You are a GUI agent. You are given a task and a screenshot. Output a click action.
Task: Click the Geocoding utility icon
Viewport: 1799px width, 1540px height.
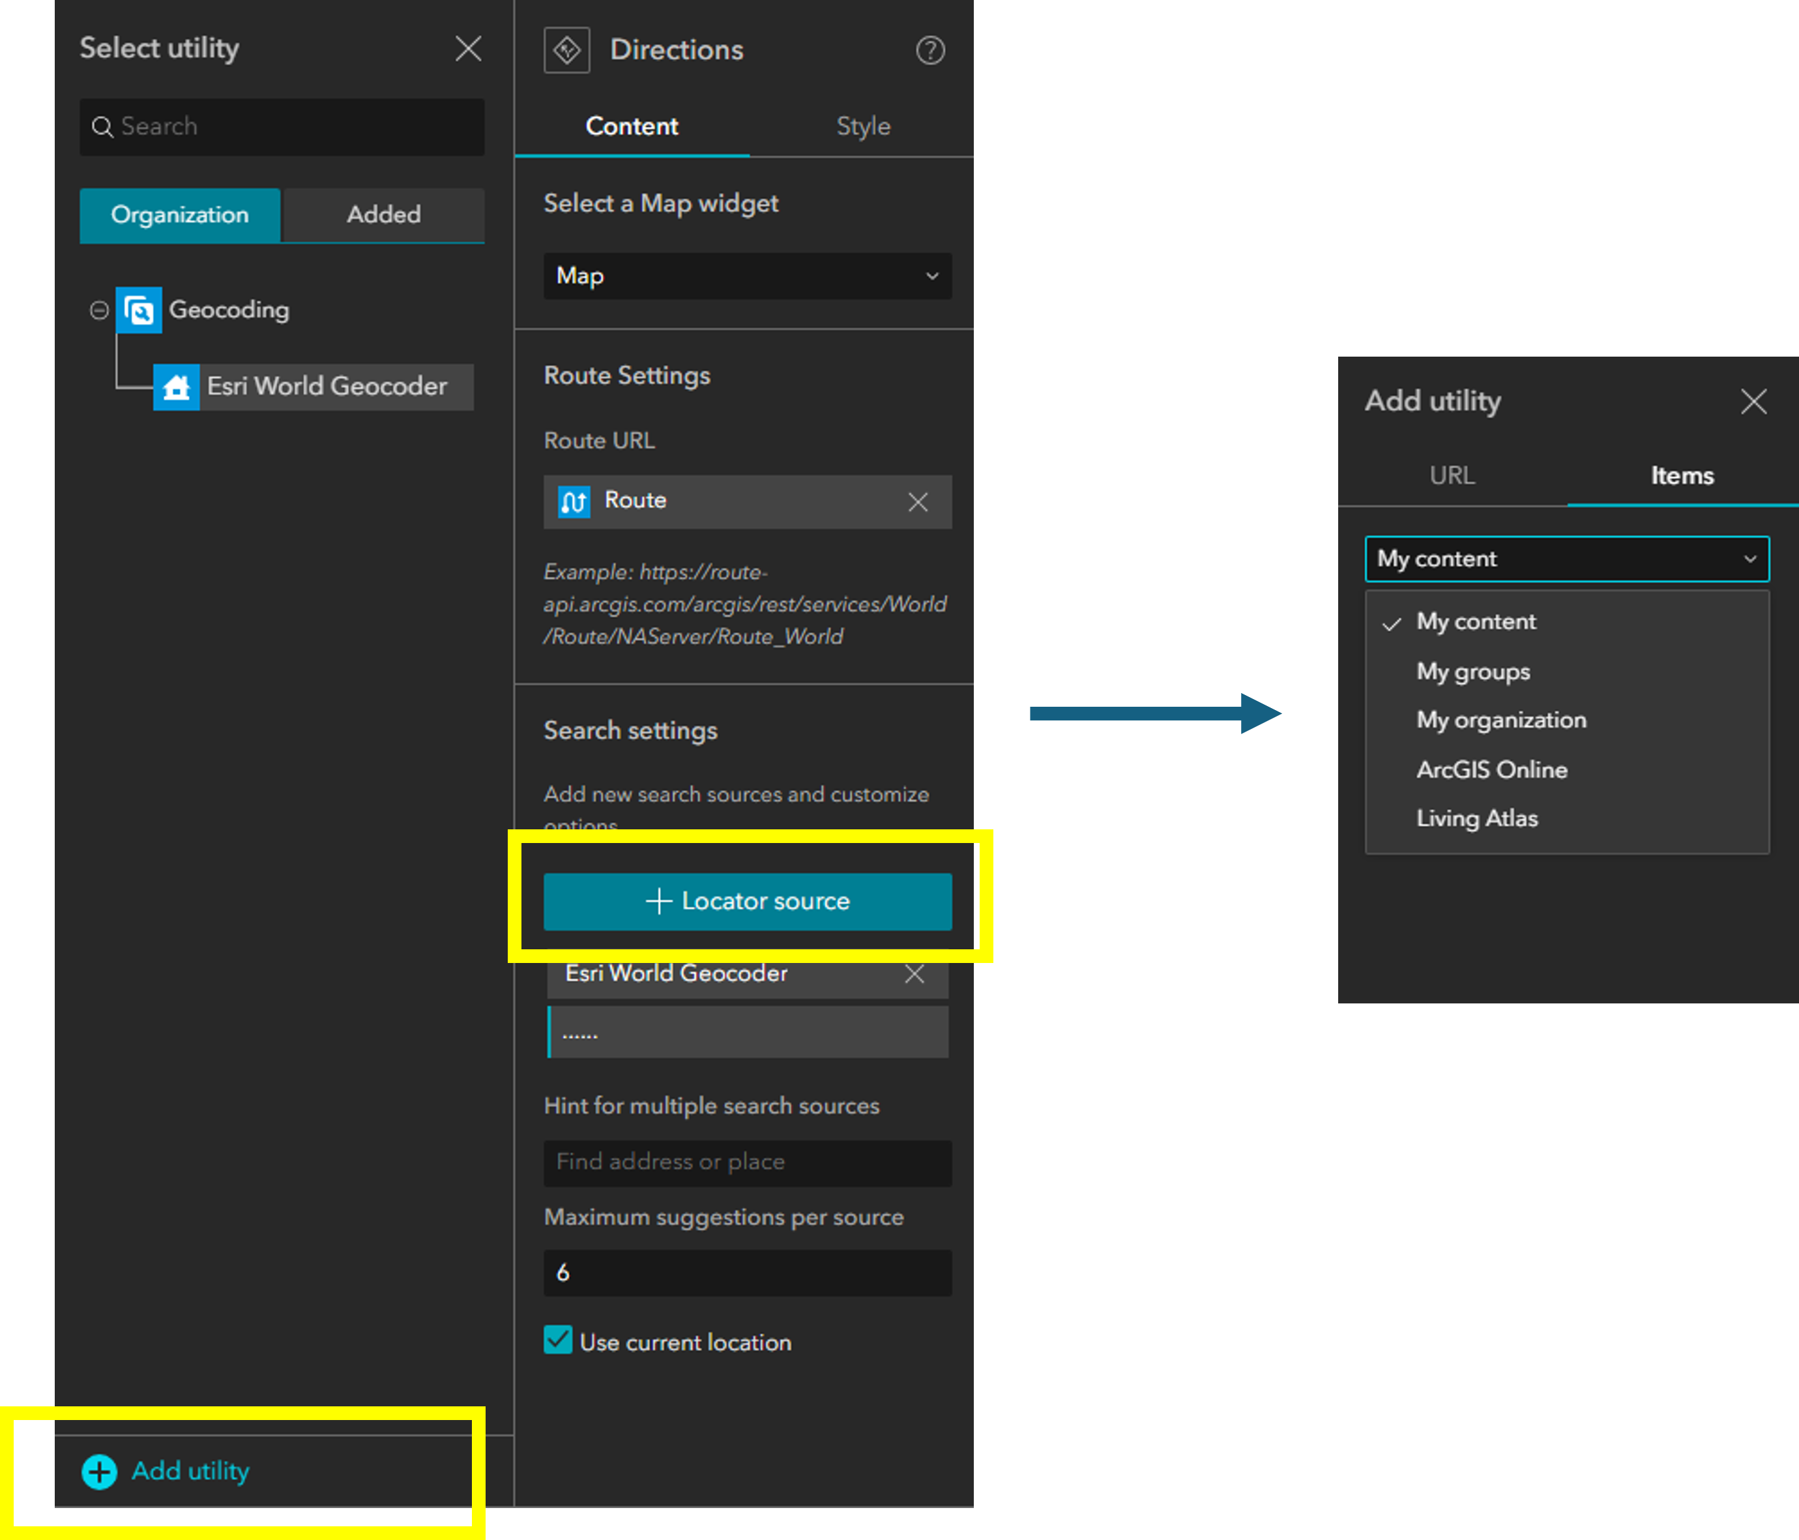click(138, 309)
